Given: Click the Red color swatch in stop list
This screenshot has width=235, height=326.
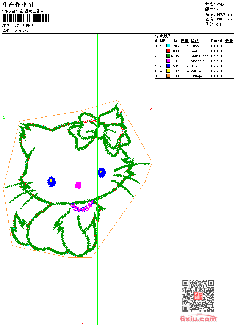Looking at the screenshot, I should 168,51.
